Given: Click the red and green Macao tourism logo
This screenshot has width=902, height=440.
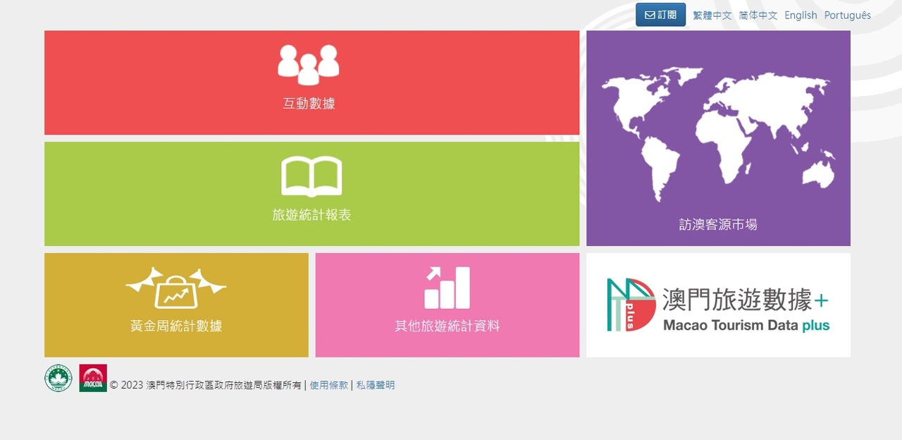Looking at the screenshot, I should point(93,379).
